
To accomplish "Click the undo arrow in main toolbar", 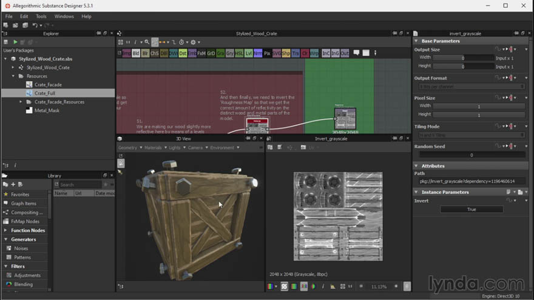I will point(35,25).
